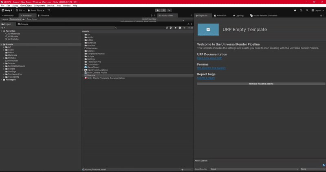Screen dimensions: 326x172
Task: Open the GameObject menu
Action: click(26, 6)
